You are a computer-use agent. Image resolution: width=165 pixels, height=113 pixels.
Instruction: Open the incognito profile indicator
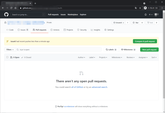[x=151, y=8]
